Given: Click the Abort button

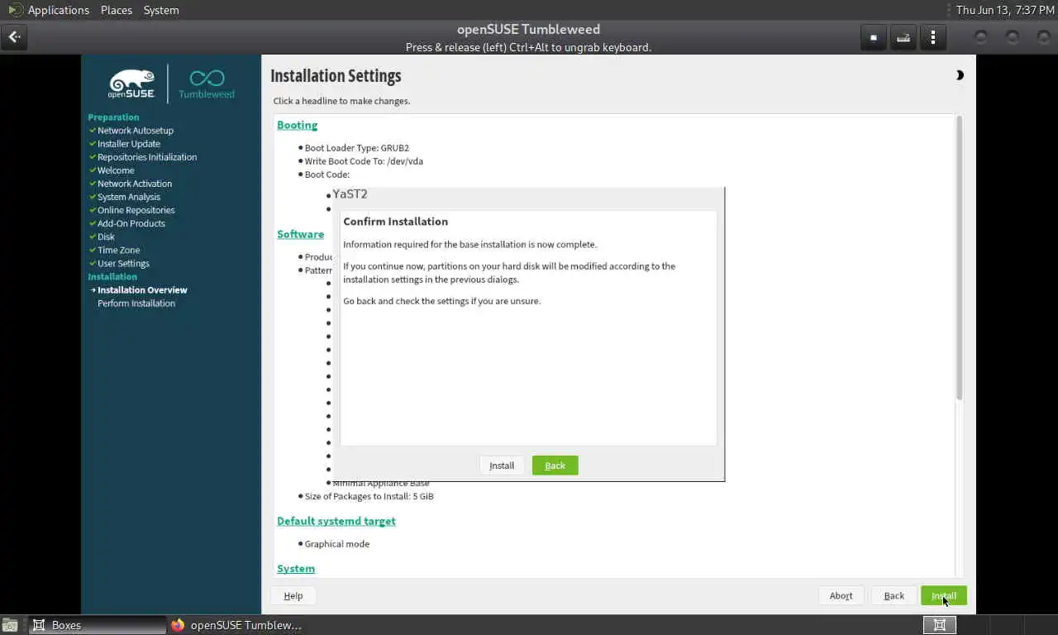Looking at the screenshot, I should pos(841,595).
